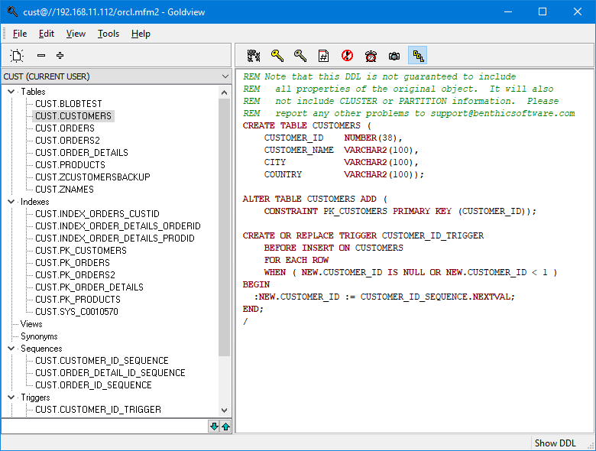Image resolution: width=596 pixels, height=451 pixels.
Task: Open the View menu
Action: tap(76, 34)
